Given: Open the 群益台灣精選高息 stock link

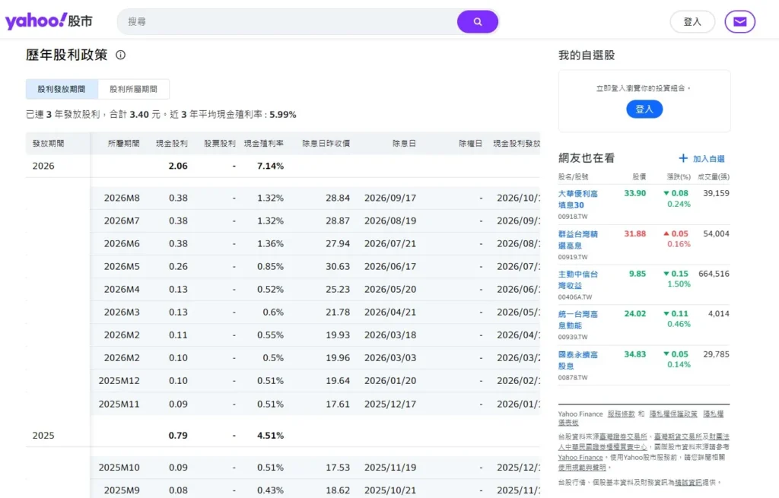Looking at the screenshot, I should (578, 239).
